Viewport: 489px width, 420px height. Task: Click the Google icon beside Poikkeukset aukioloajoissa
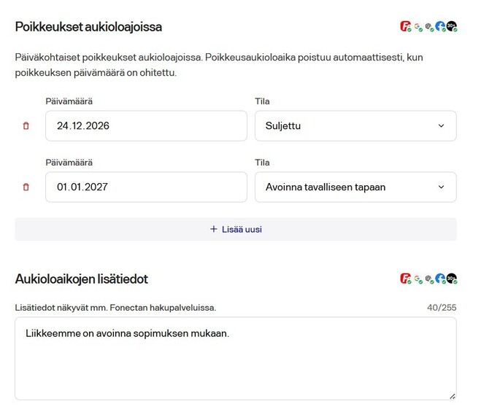pos(418,27)
